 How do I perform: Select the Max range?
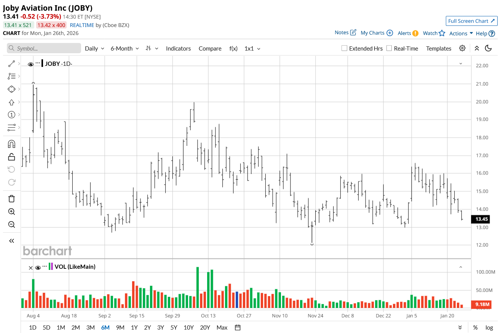[x=222, y=327]
